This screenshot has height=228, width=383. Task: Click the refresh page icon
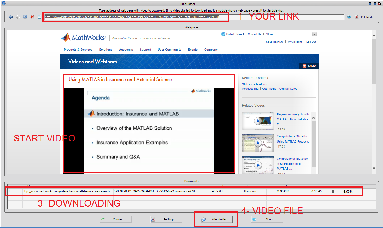(x=25, y=17)
